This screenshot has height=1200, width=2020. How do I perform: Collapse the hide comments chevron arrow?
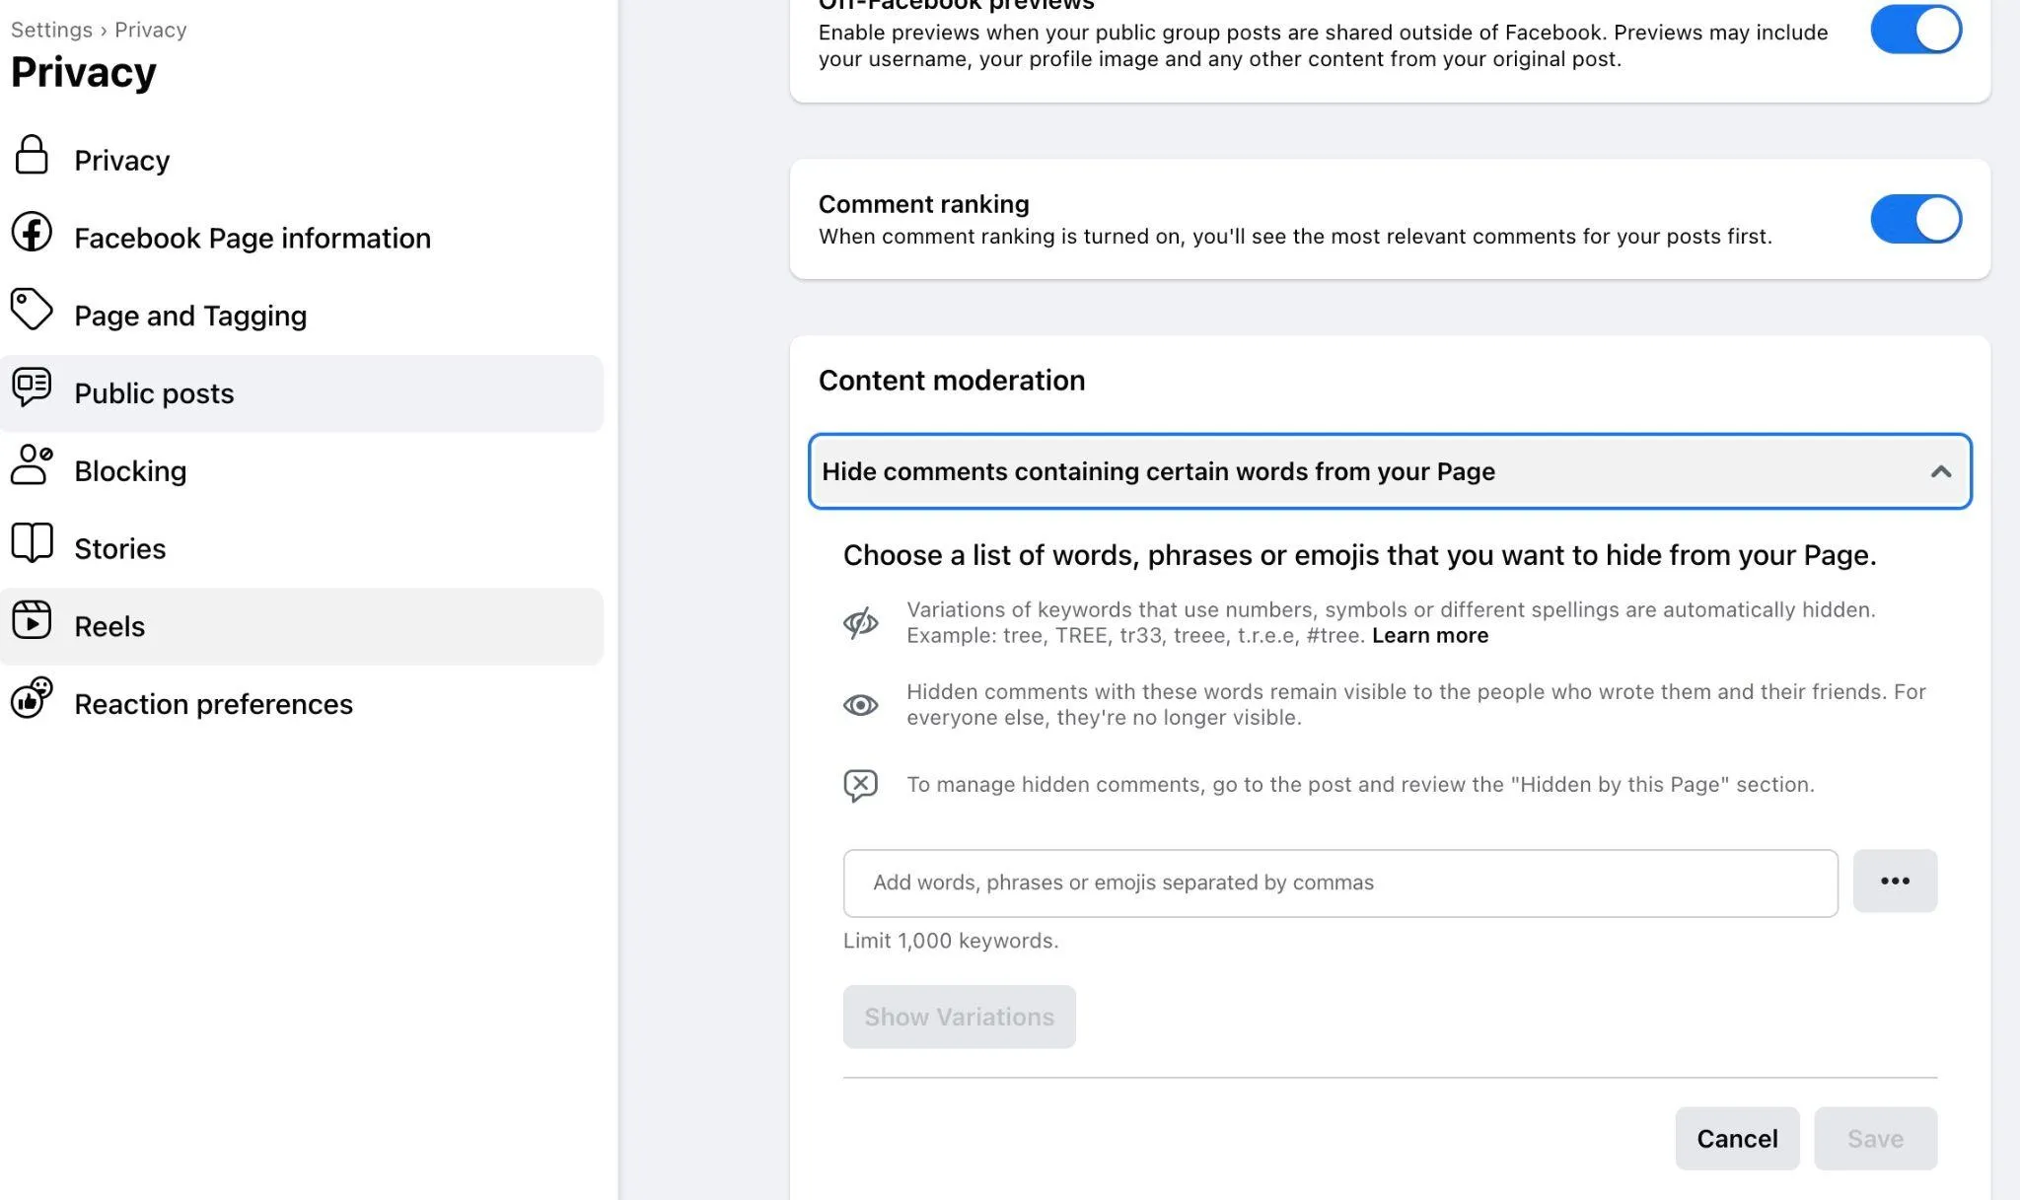(1940, 471)
